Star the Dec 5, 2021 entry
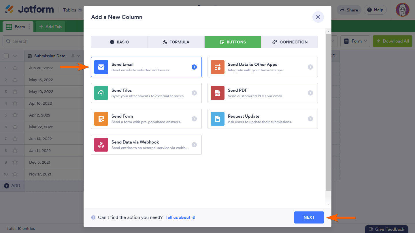This screenshot has width=415, height=233. coord(15,162)
